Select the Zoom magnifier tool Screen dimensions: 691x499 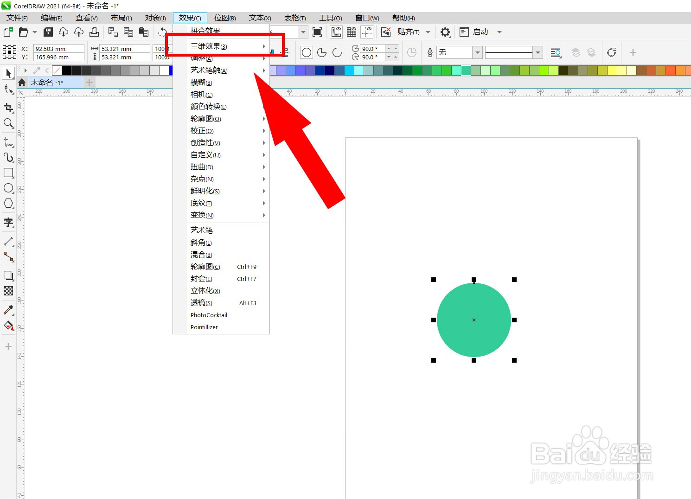[x=8, y=123]
